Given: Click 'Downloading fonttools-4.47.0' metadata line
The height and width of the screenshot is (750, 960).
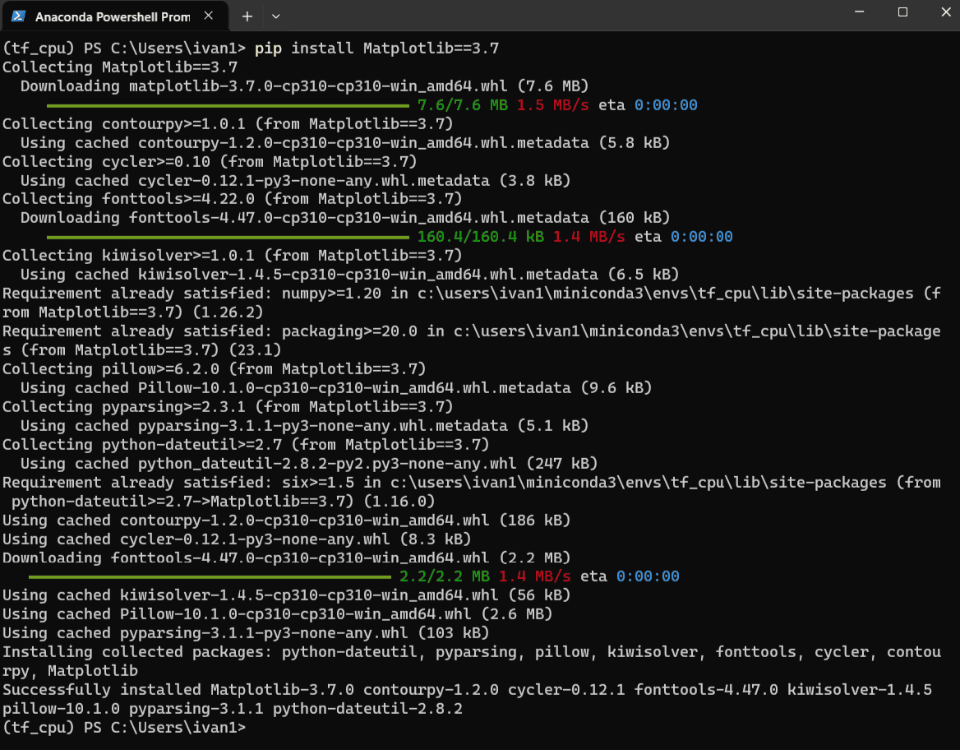Looking at the screenshot, I should tap(345, 218).
